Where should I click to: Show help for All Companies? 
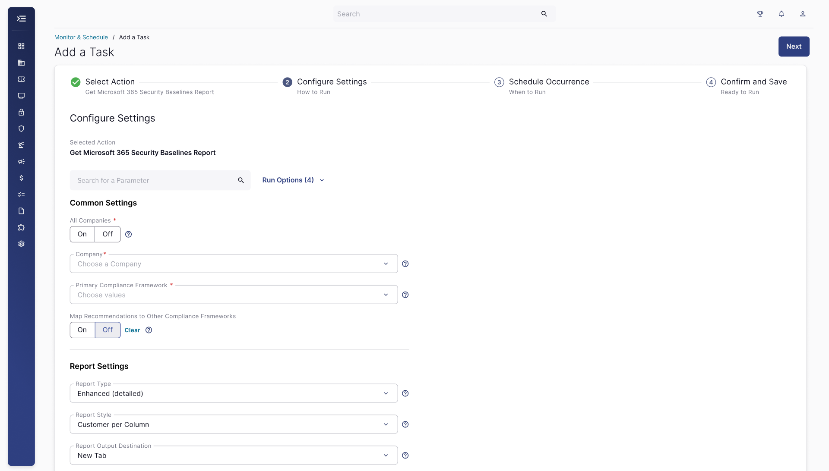coord(128,234)
